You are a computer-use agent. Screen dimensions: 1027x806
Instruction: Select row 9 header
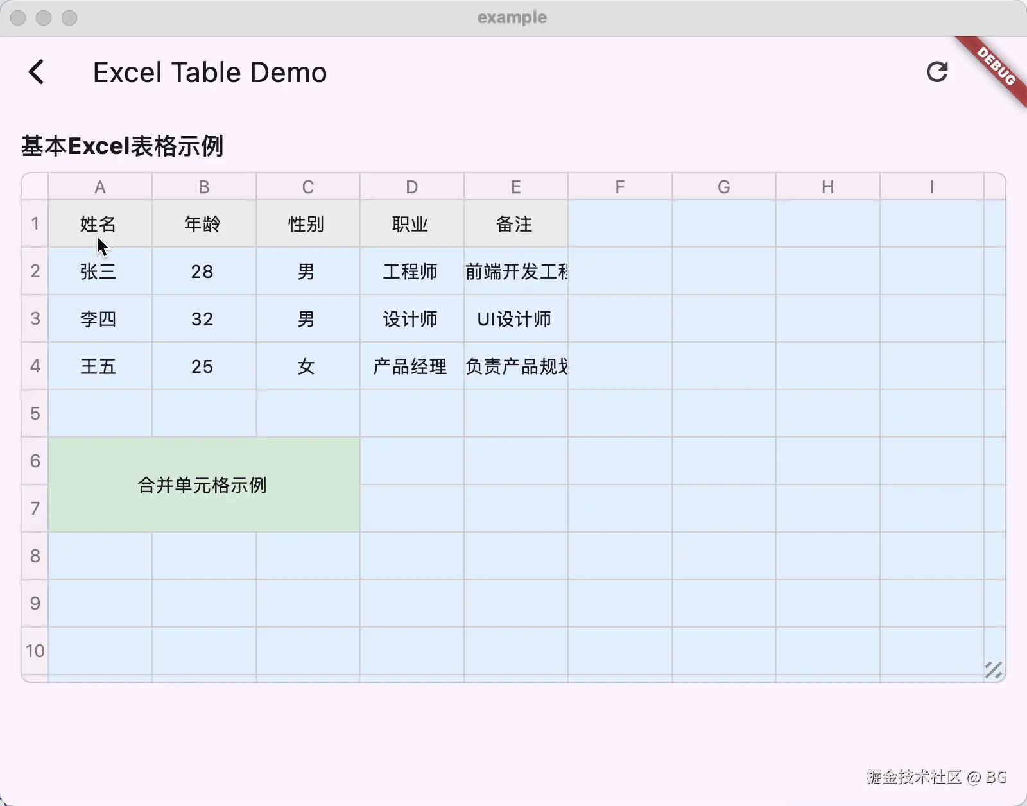[35, 603]
